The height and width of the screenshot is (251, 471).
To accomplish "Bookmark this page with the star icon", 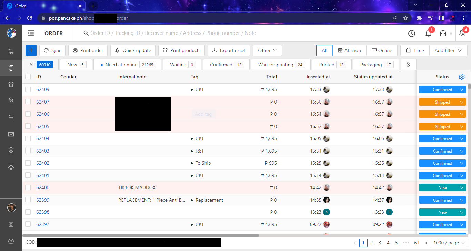I will pyautogui.click(x=405, y=18).
